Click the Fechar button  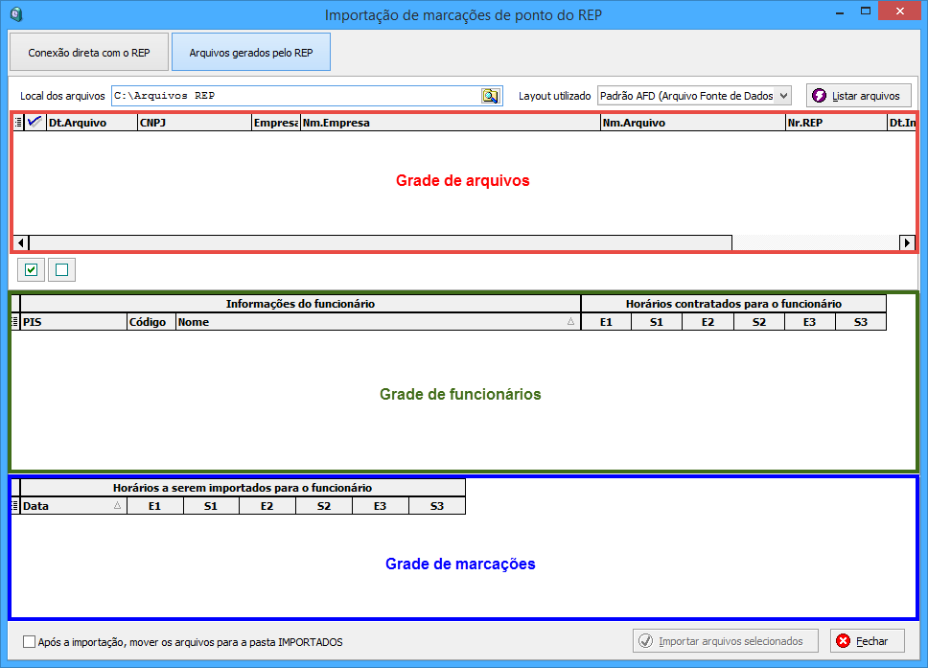pyautogui.click(x=867, y=641)
